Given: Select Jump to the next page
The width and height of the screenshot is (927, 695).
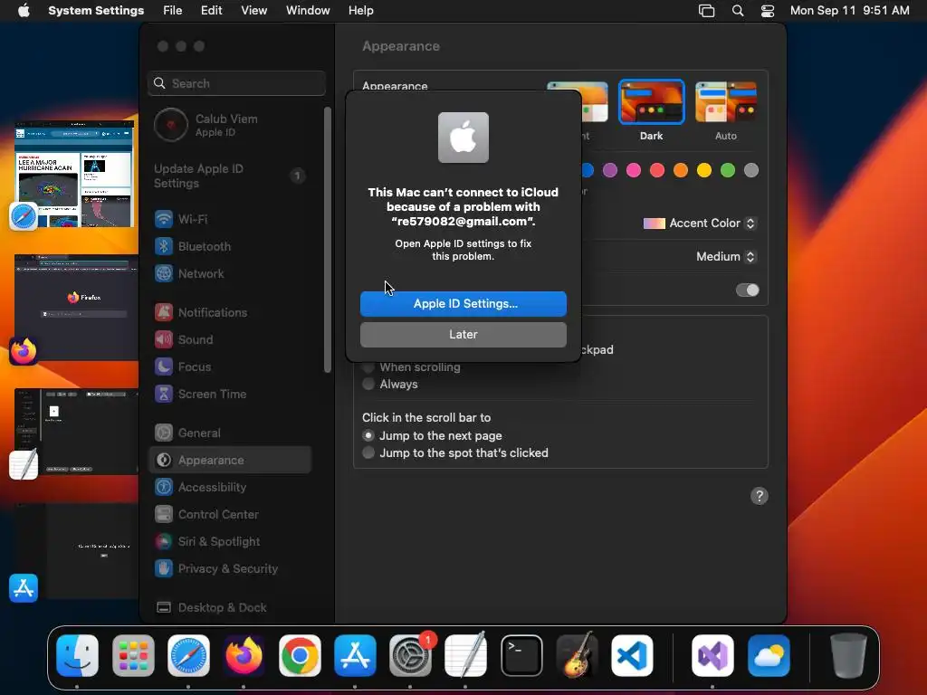Looking at the screenshot, I should (x=368, y=435).
